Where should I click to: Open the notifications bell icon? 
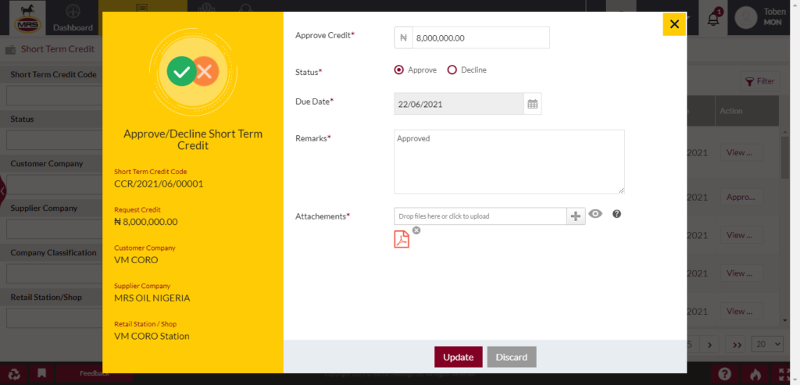coord(713,19)
